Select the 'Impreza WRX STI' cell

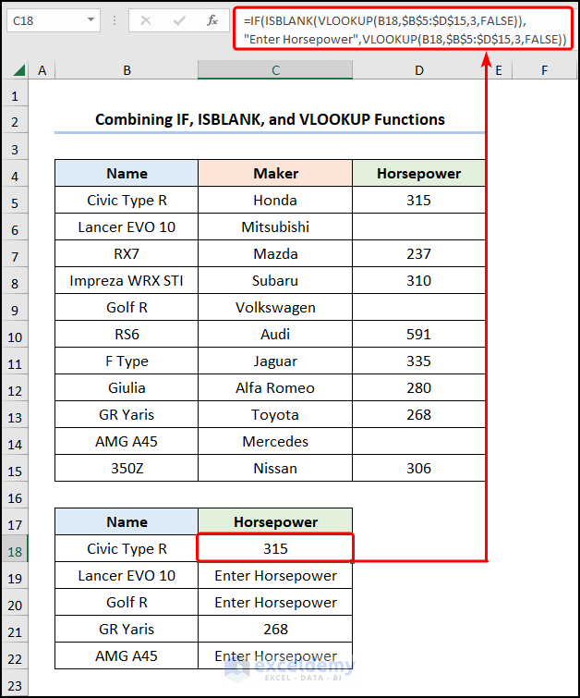(127, 280)
